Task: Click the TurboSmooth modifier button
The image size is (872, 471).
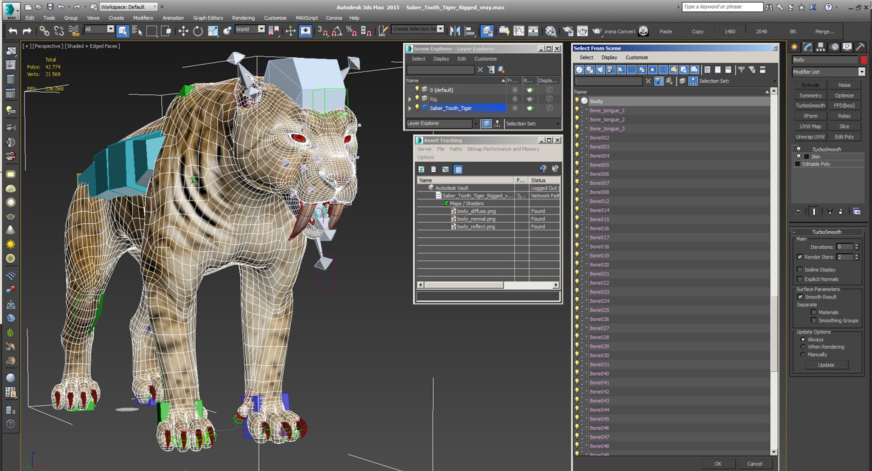Action: [x=810, y=105]
